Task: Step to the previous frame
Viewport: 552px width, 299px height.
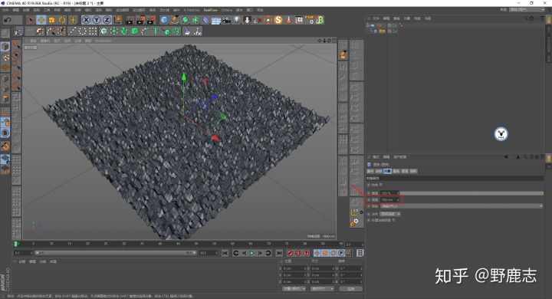Action: pyautogui.click(x=244, y=253)
